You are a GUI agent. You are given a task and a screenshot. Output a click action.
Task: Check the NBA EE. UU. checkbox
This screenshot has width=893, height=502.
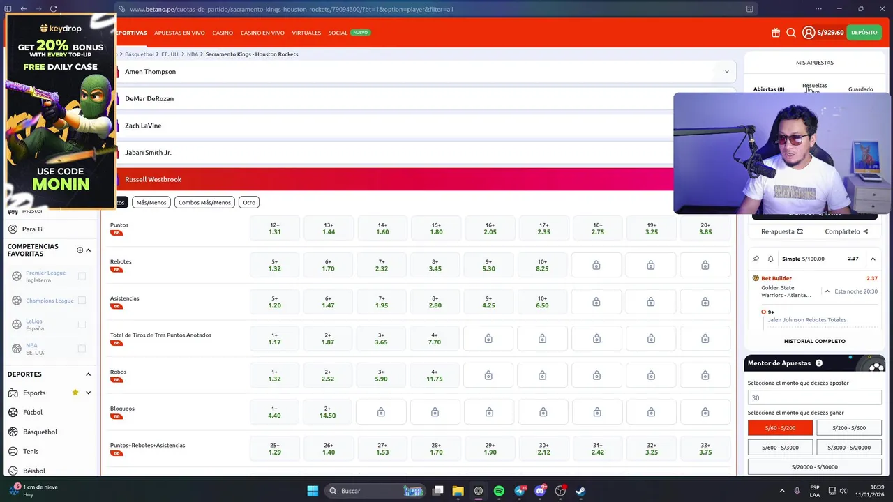[x=82, y=349]
